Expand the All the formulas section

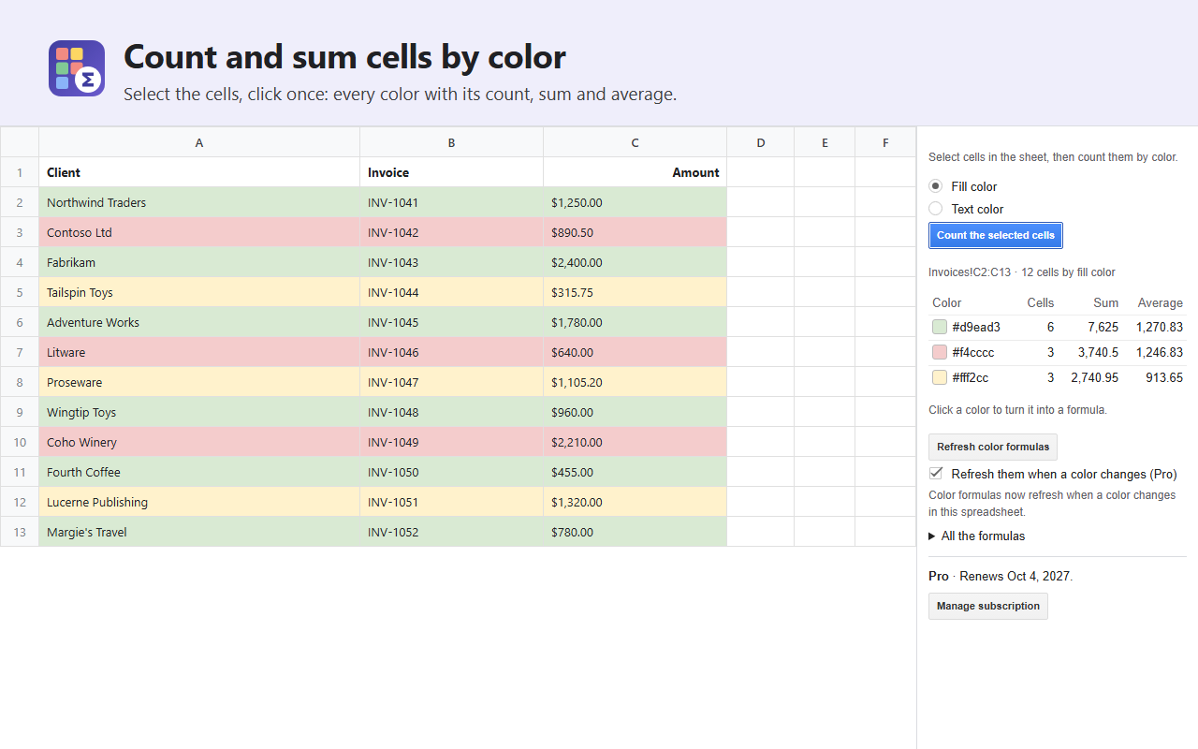pos(976,536)
